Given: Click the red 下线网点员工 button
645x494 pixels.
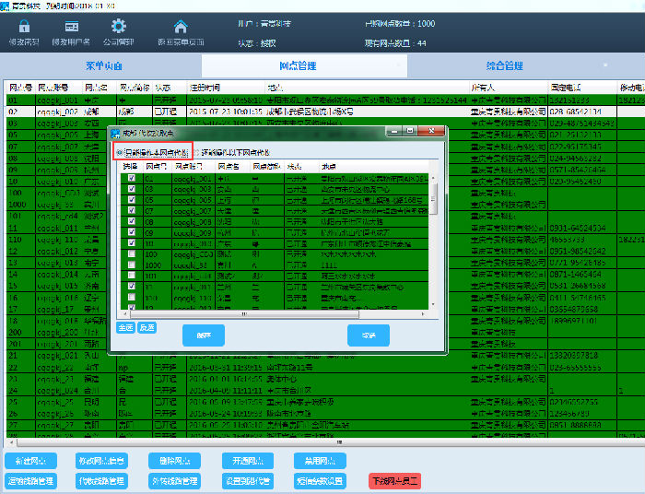Looking at the screenshot, I should (x=393, y=481).
